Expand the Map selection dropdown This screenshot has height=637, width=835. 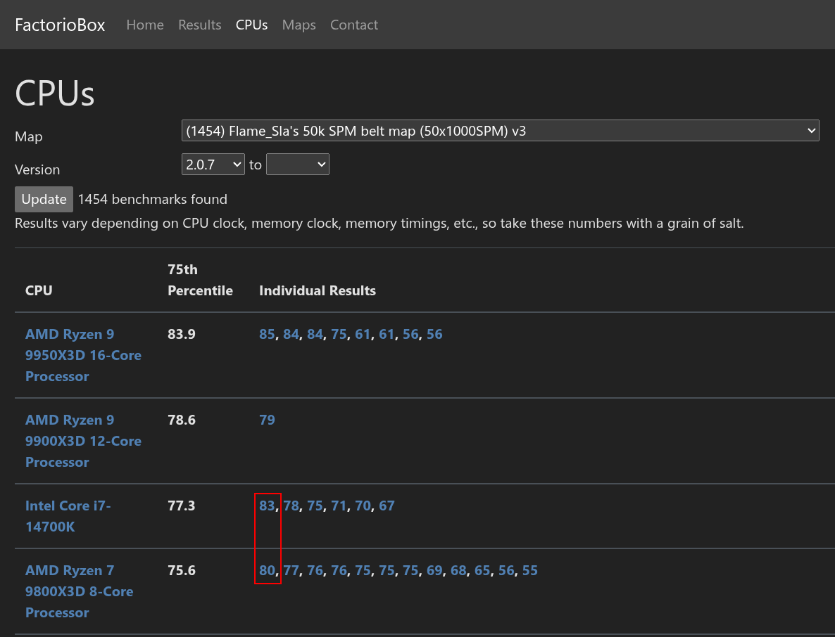click(x=500, y=131)
